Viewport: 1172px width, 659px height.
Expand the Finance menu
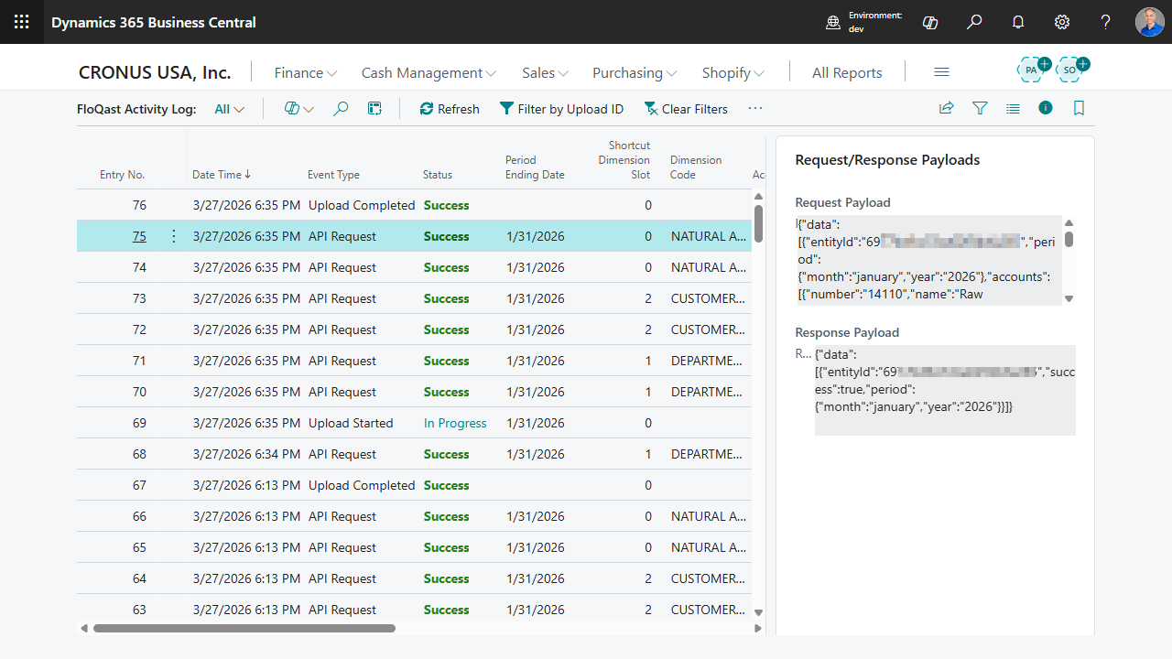(306, 72)
